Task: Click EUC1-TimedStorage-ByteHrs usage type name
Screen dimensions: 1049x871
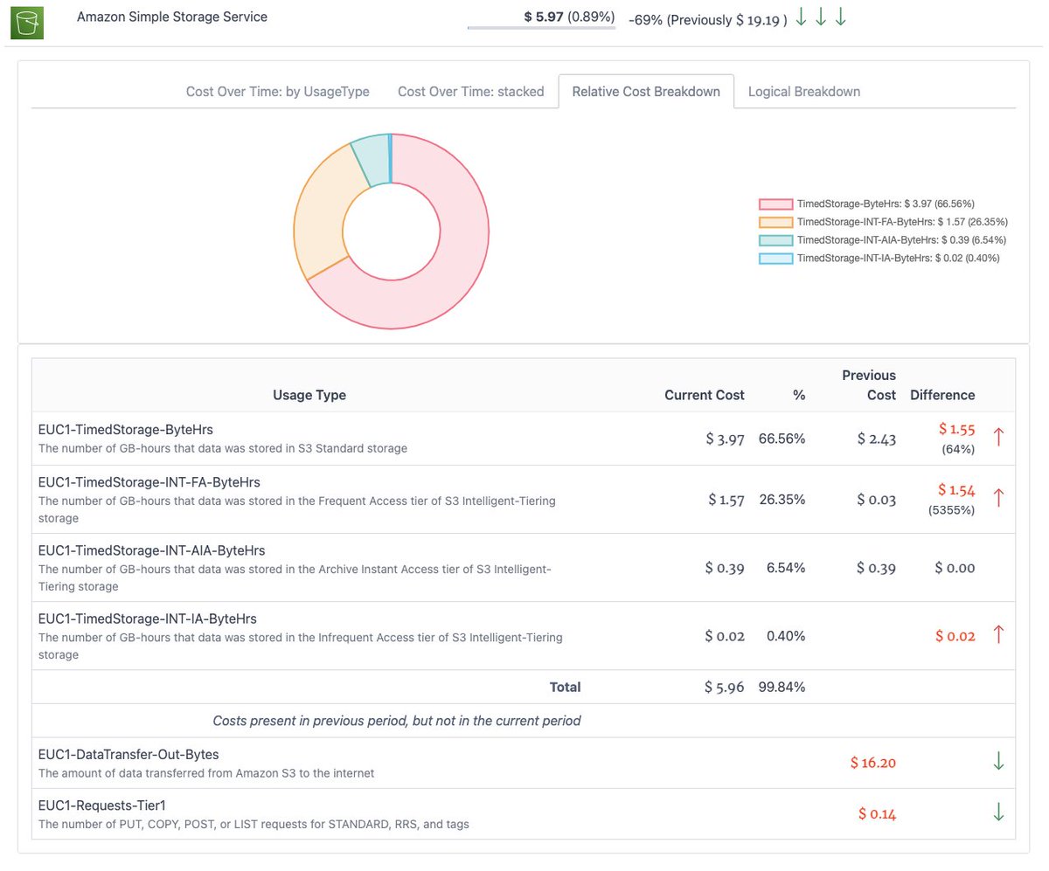Action: point(126,430)
